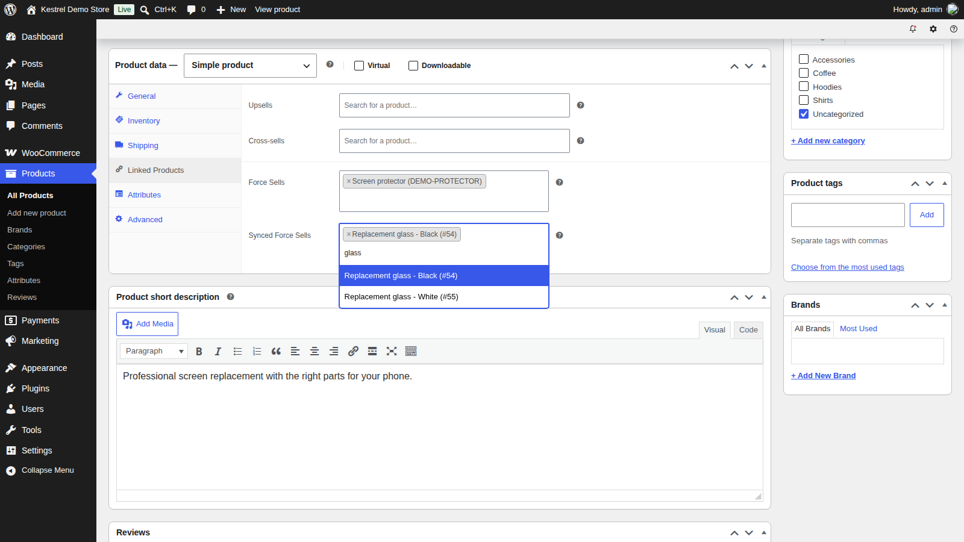Toggle the editor toolbar (kitchen sink)
Image resolution: width=964 pixels, height=542 pixels.
(411, 351)
